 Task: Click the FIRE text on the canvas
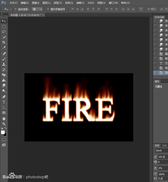pyautogui.click(x=78, y=110)
